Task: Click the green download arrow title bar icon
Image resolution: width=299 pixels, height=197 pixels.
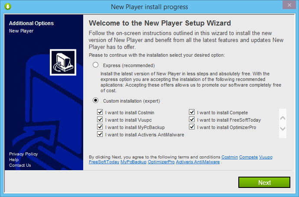Action: click(x=8, y=6)
